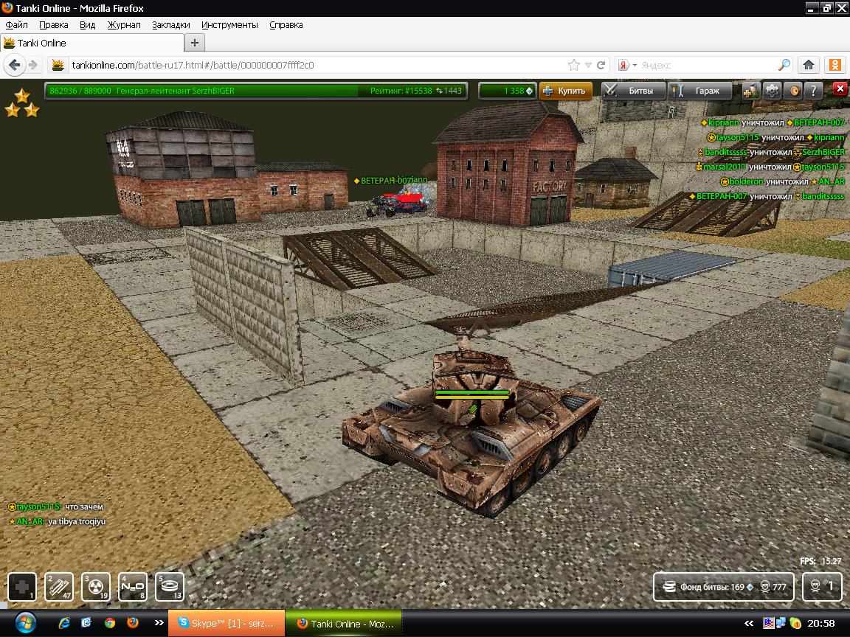Click the crystal balance 1 358 display
The image size is (850, 637).
(x=508, y=91)
